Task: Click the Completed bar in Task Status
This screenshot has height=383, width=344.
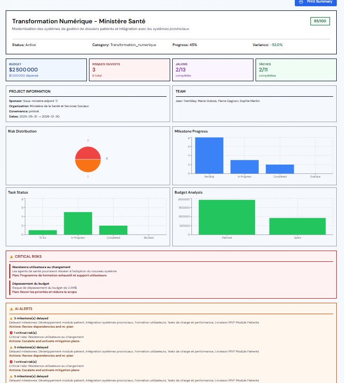Action: pyautogui.click(x=113, y=230)
